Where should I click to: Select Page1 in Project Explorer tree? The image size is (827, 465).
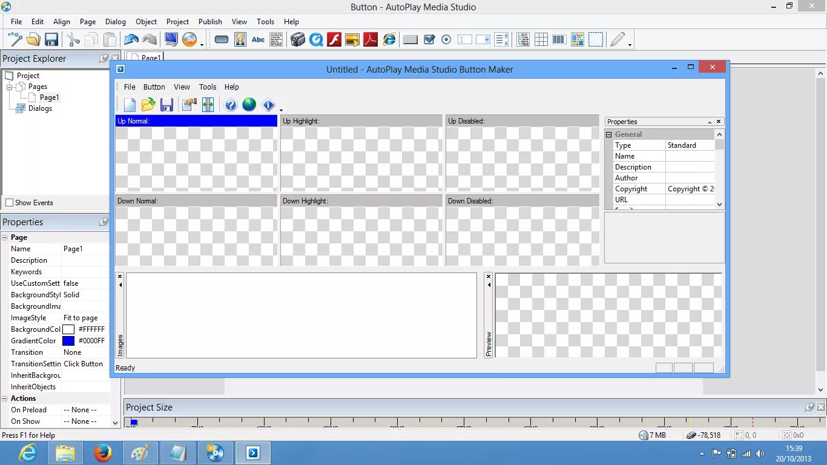(49, 97)
